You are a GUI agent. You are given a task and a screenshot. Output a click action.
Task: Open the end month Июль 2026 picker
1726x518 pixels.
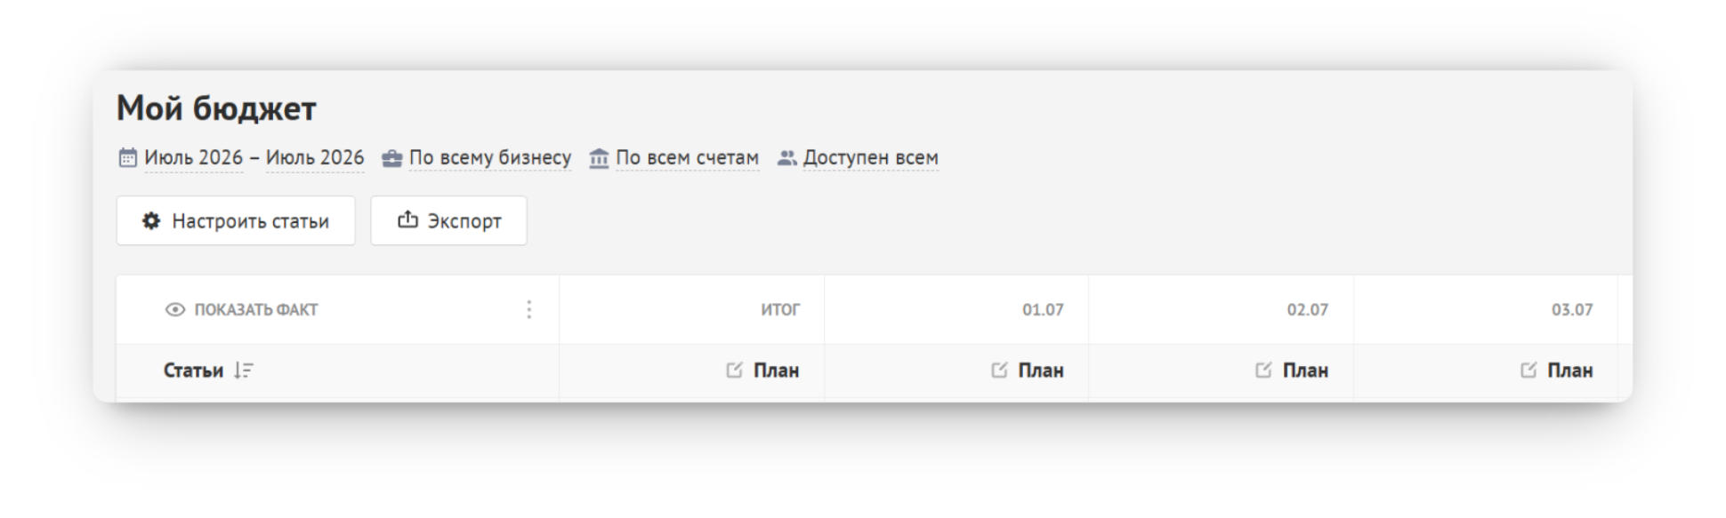[315, 158]
